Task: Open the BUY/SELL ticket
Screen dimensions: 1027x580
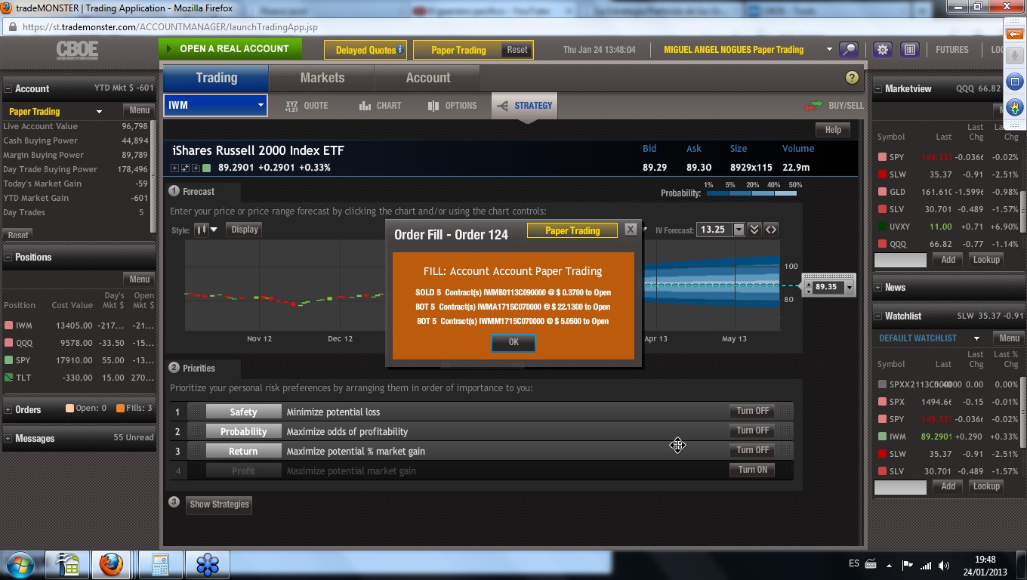Action: pos(834,106)
